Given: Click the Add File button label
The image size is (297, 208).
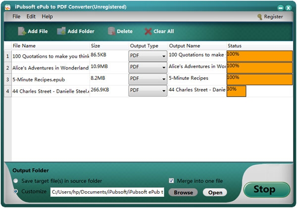Looking at the screenshot, I should click(x=38, y=32).
